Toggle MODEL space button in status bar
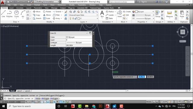 coord(149,102)
